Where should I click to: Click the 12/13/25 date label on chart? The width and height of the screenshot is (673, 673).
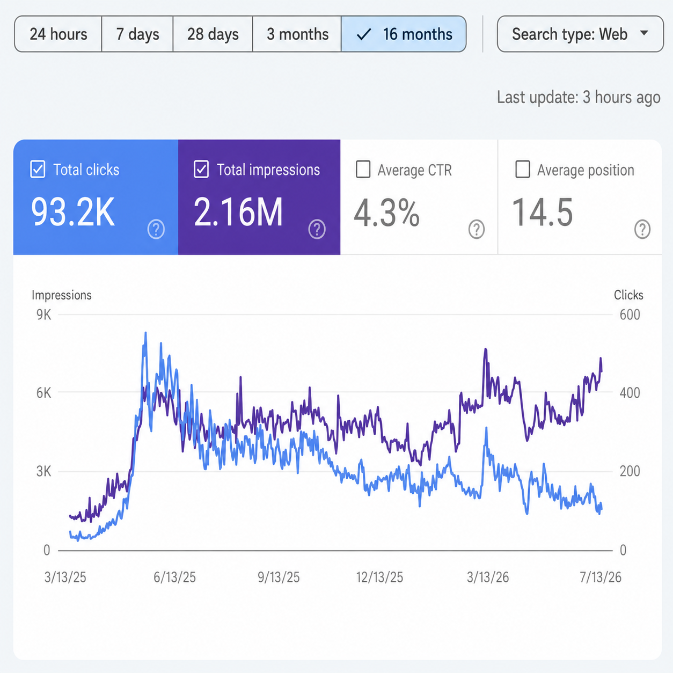coord(379,577)
